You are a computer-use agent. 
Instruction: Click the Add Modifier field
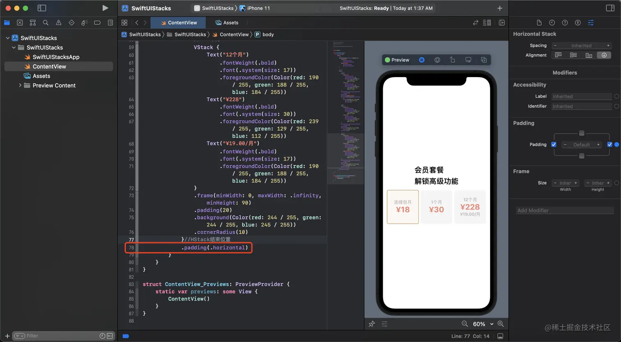[x=565, y=210]
